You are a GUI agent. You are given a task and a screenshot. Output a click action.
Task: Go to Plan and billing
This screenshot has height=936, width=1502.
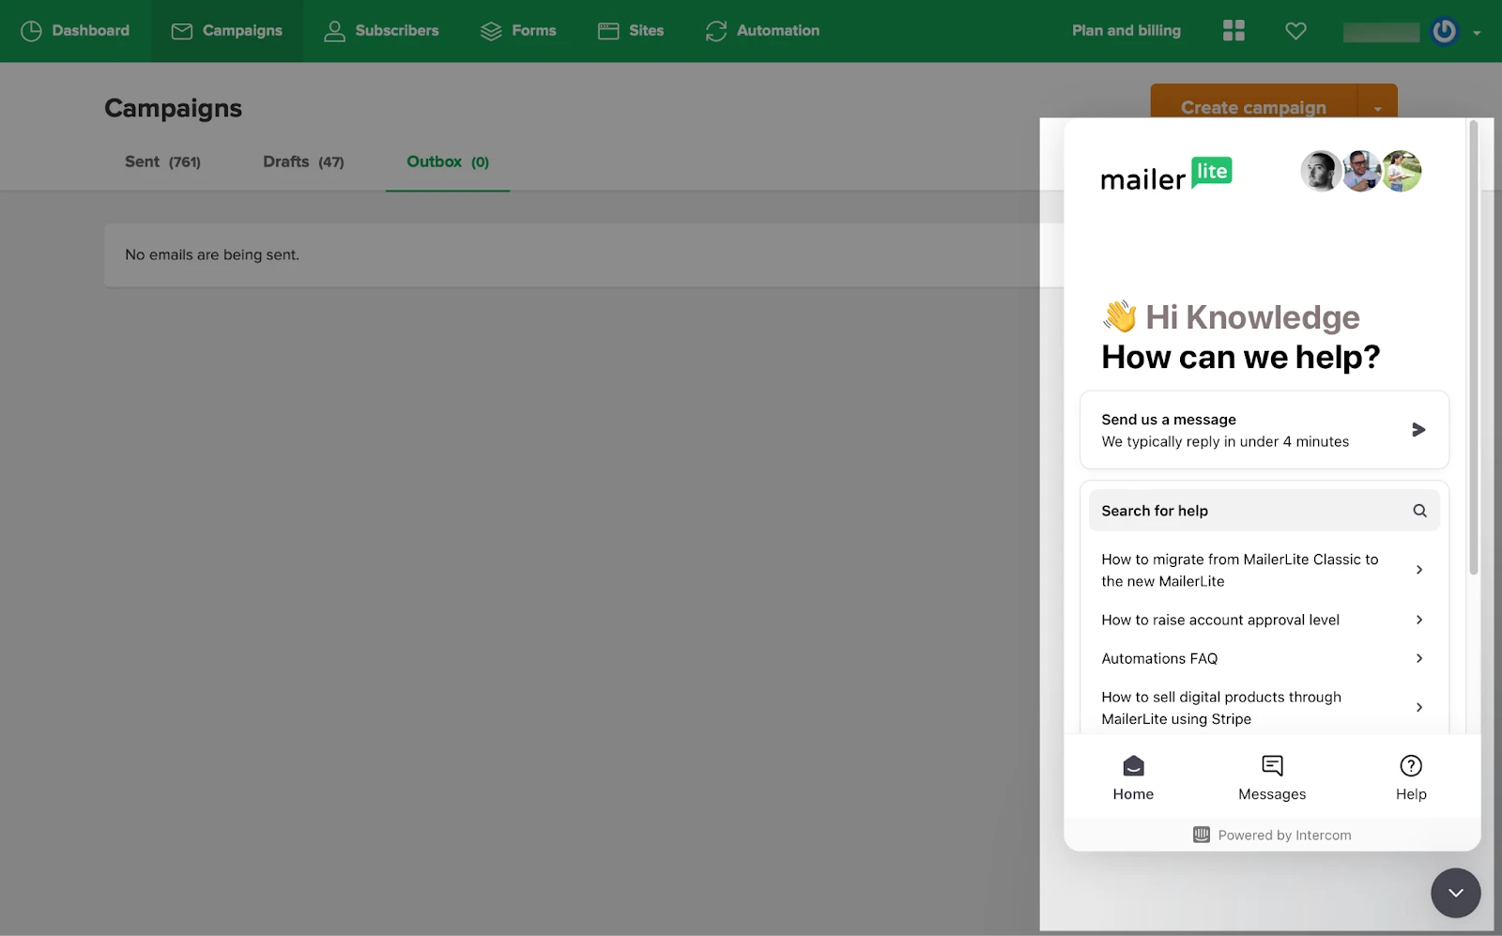coord(1126,31)
